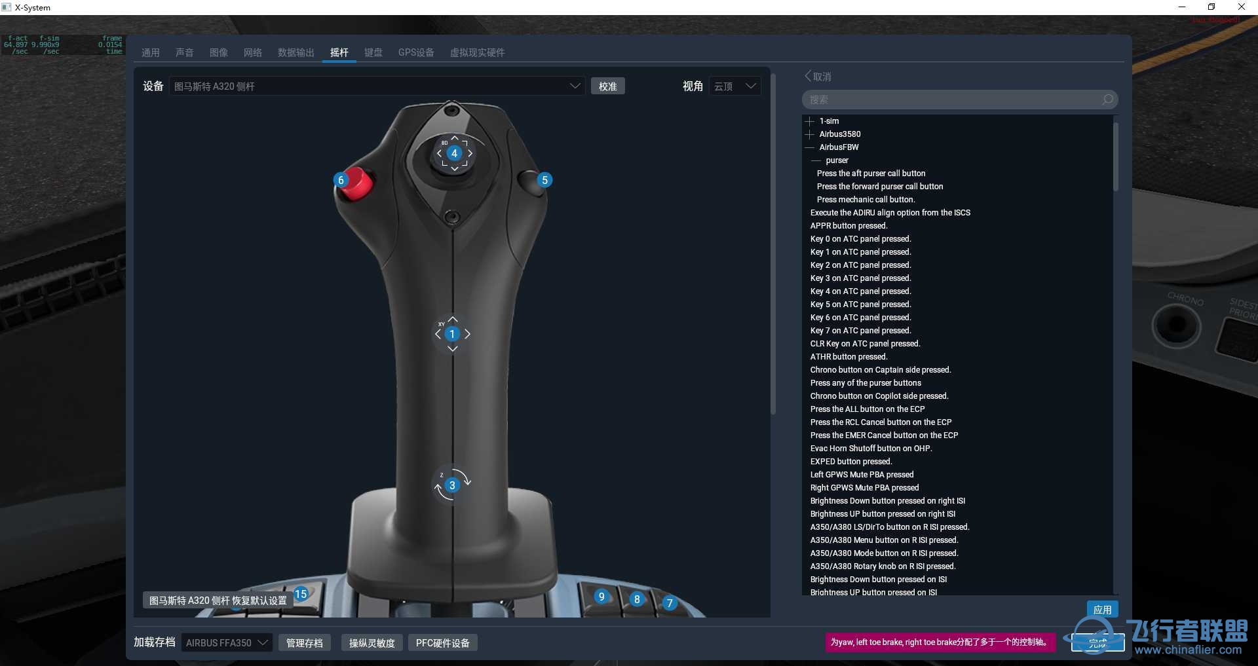Screen dimensions: 1258x666
Task: Select 'Press any of the purser buttons'
Action: tap(866, 383)
